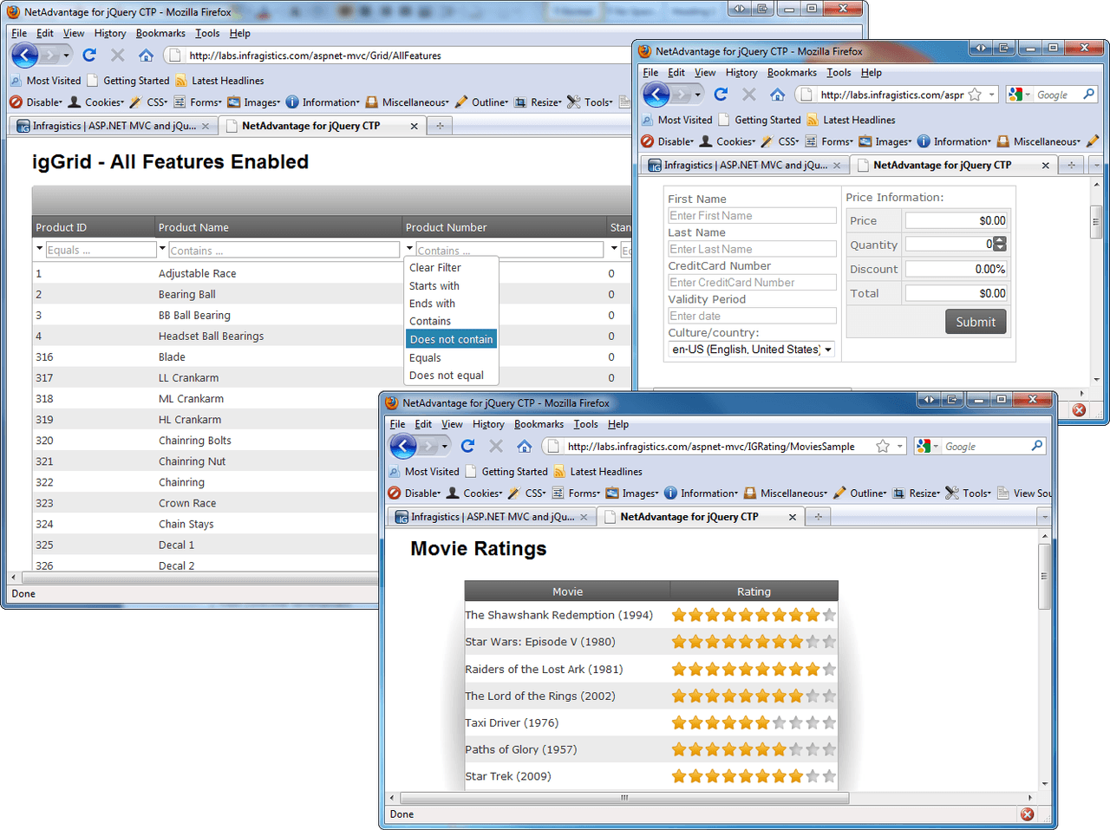Open Latest Headlines in the Movie Ratings window
This screenshot has height=830, width=1110.
coord(597,472)
